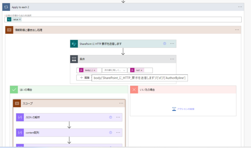Click the 情報取得と書き出し処理 scope icon

click(x=9, y=30)
